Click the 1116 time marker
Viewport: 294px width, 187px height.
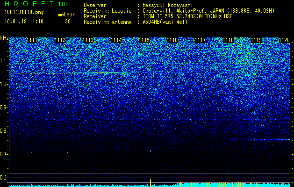pos(172,40)
